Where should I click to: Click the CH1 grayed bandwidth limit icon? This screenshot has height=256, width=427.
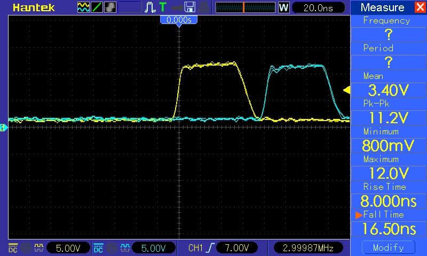tap(26, 248)
